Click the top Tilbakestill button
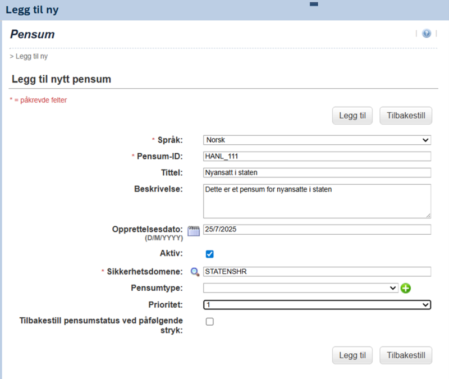The width and height of the screenshot is (449, 379). tap(406, 116)
